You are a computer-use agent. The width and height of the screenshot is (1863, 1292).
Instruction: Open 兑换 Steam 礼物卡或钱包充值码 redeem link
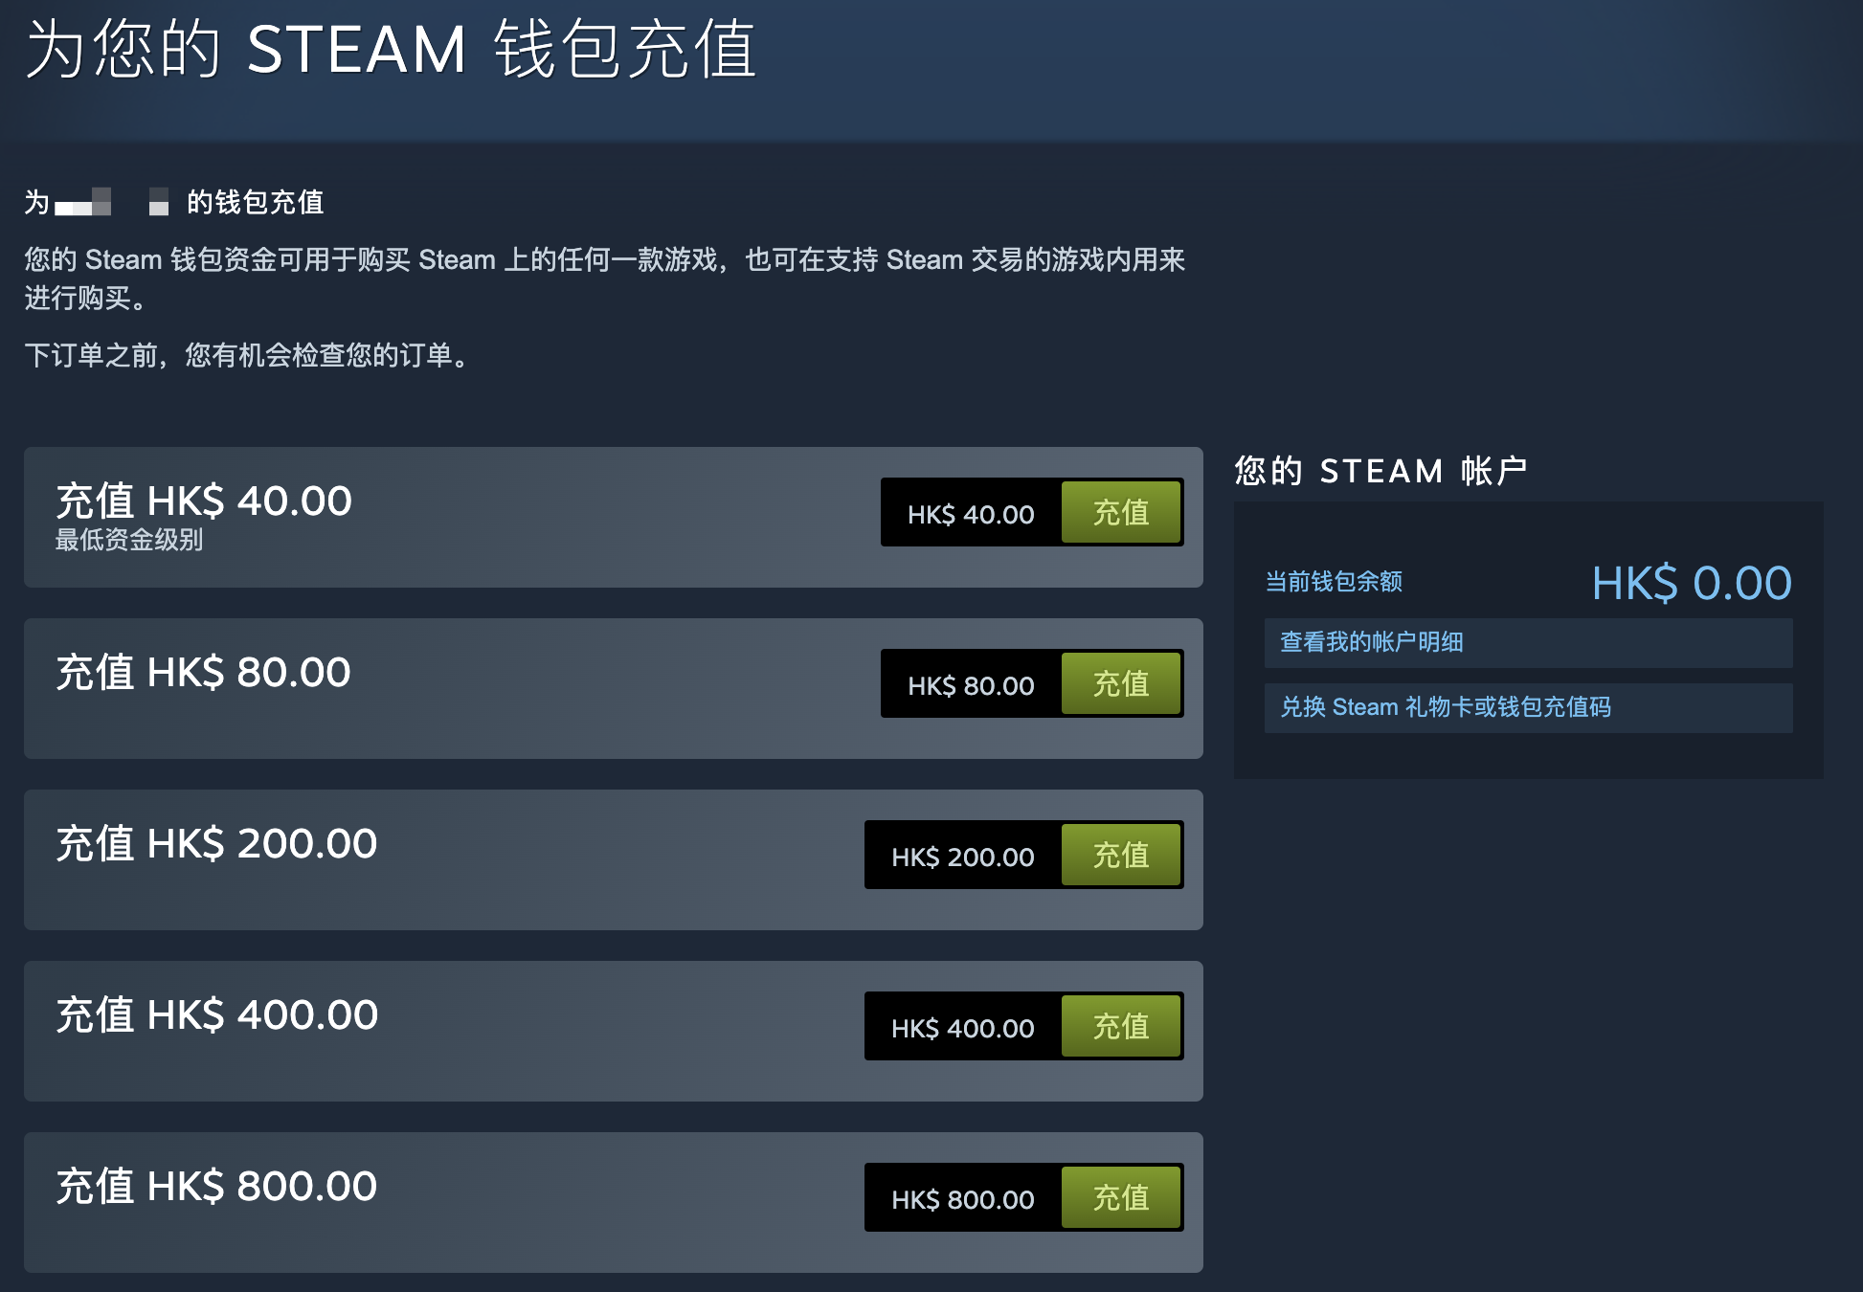click(x=1528, y=707)
